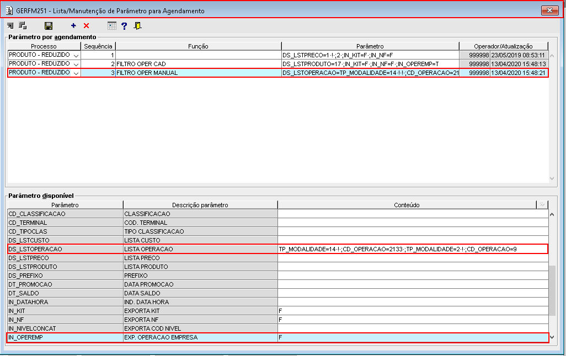The image size is (566, 356).
Task: Open the calendar toolbar icon
Action: click(x=112, y=25)
